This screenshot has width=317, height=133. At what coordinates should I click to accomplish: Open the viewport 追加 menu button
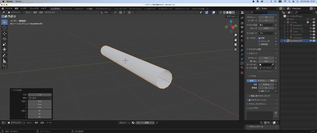point(41,12)
